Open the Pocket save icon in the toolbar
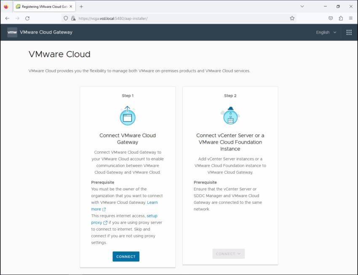The height and width of the screenshot is (275, 358). pyautogui.click(x=331, y=18)
